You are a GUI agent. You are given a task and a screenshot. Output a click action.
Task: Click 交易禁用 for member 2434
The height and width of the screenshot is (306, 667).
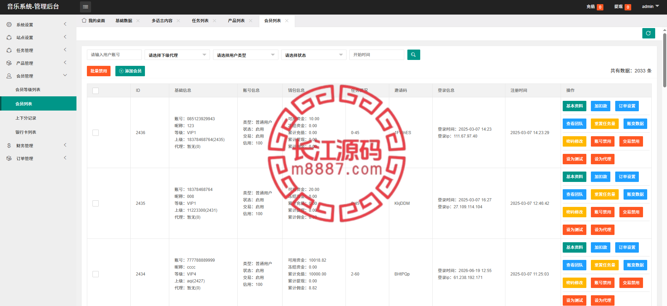631,283
